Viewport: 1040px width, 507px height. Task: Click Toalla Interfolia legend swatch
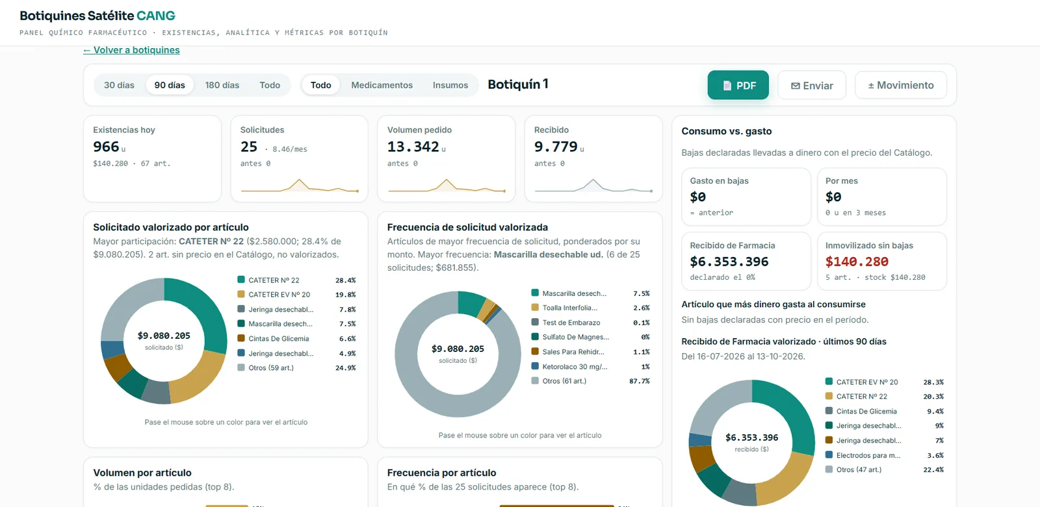pyautogui.click(x=535, y=308)
